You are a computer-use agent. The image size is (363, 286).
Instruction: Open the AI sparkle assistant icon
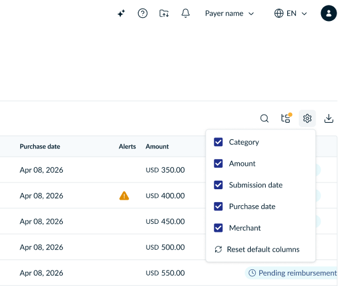click(x=121, y=14)
